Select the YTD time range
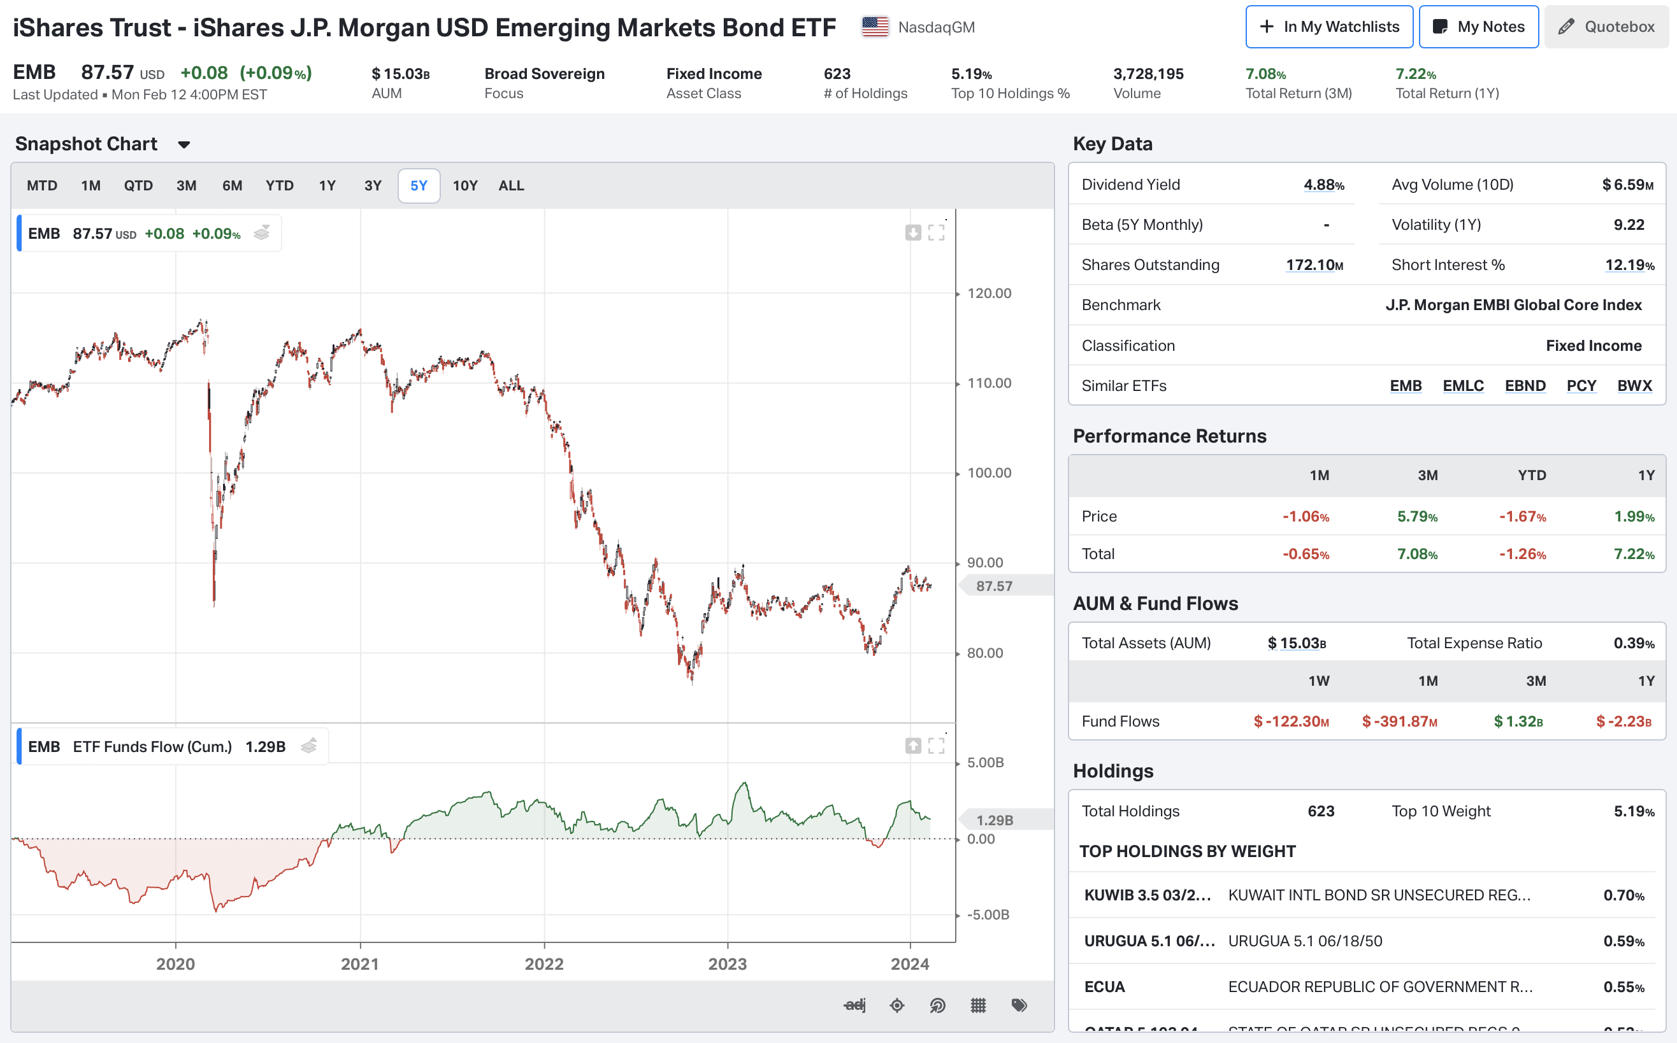This screenshot has height=1043, width=1677. [280, 185]
